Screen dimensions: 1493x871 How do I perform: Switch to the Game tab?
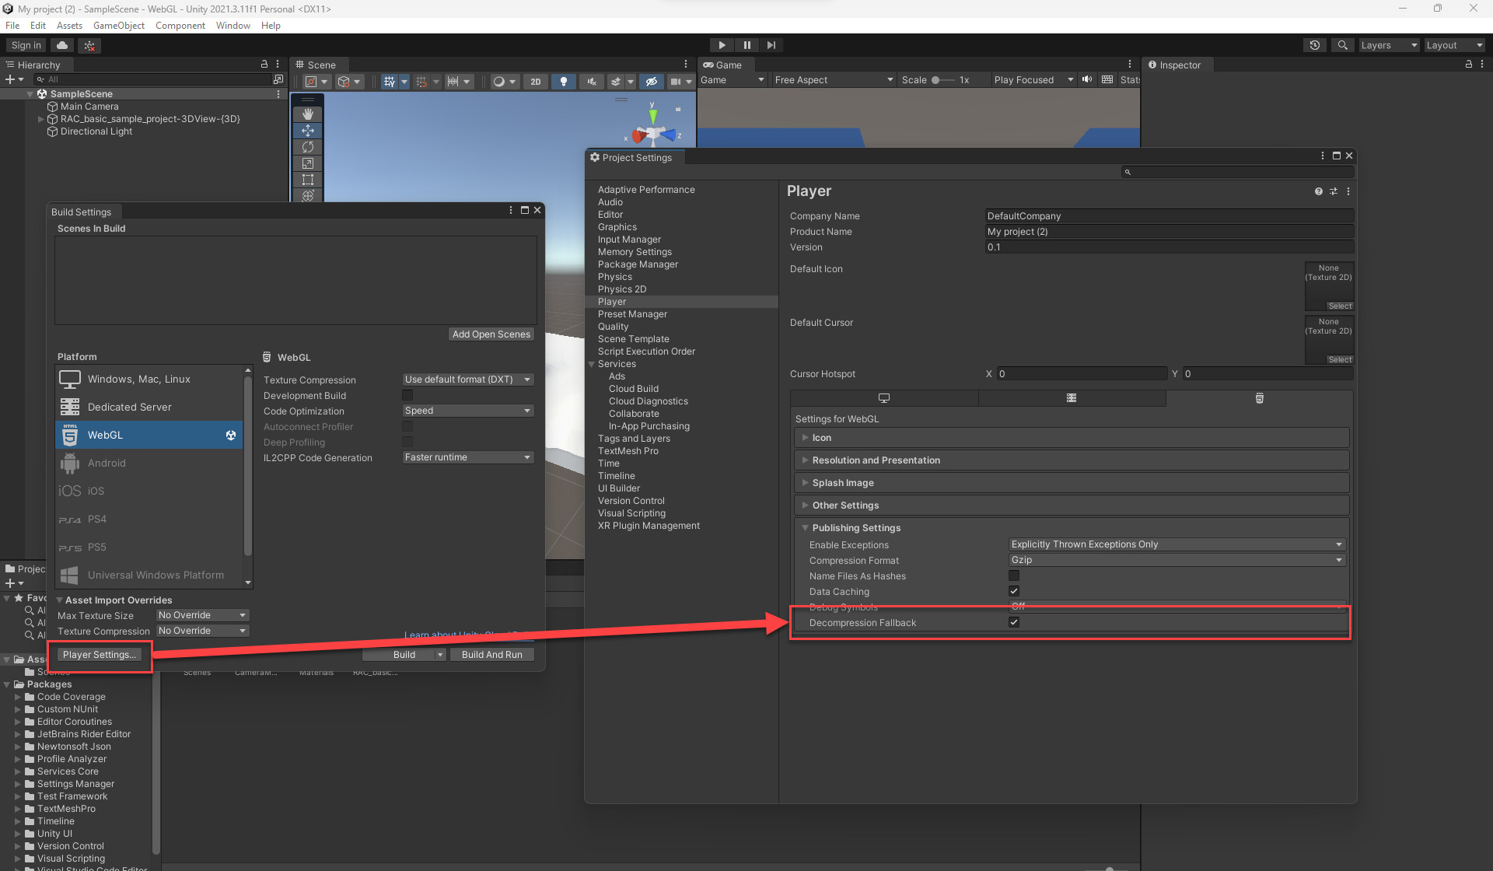tap(726, 65)
